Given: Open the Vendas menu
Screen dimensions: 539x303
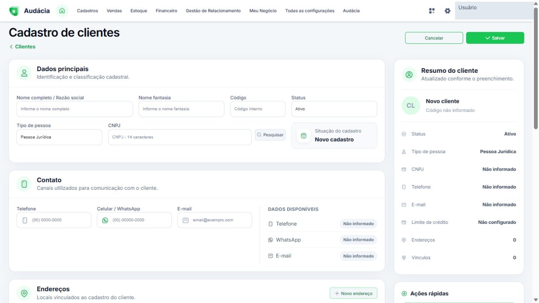Looking at the screenshot, I should tap(114, 11).
